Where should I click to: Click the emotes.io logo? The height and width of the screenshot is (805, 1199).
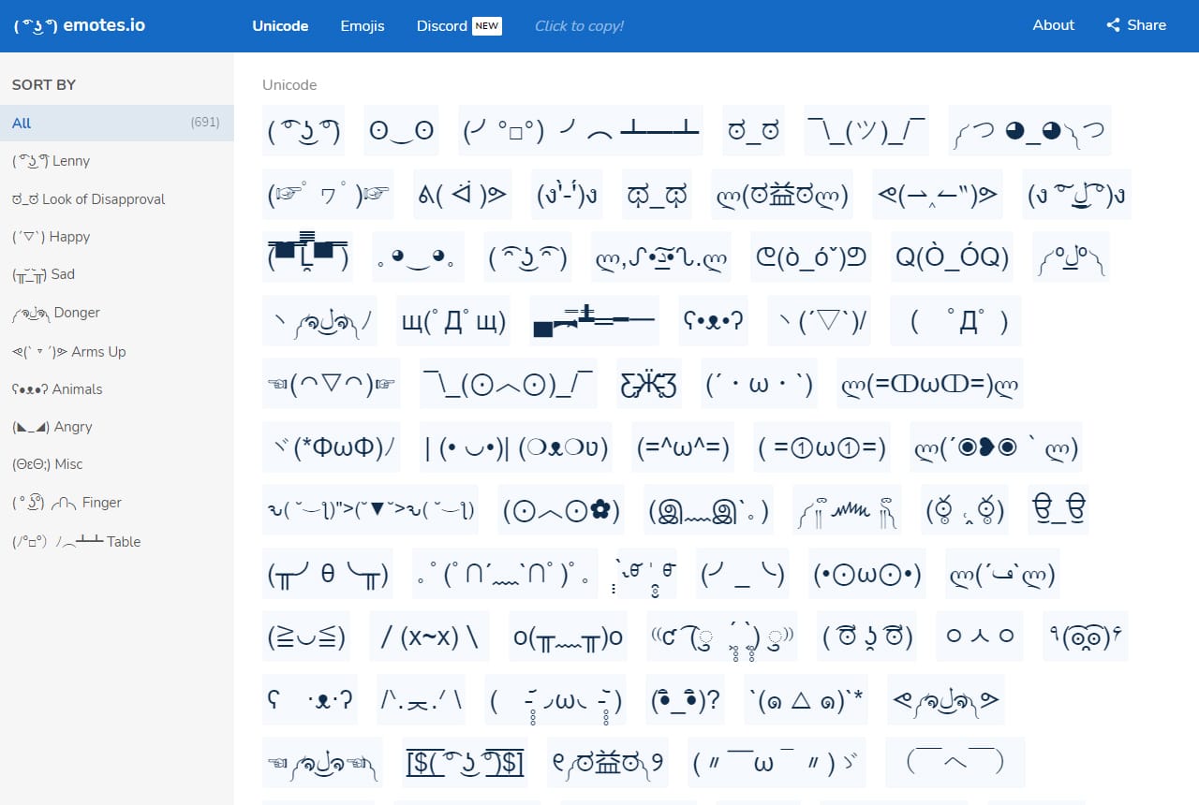pyautogui.click(x=78, y=25)
